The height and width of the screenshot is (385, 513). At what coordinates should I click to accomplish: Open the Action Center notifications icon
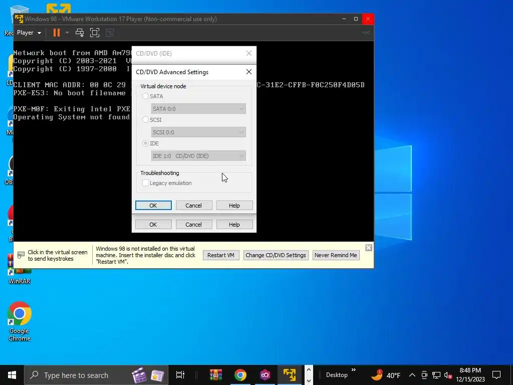(496, 375)
